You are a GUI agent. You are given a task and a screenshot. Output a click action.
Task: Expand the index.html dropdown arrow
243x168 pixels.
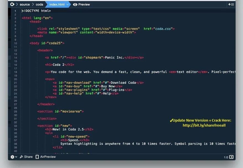tap(67, 5)
